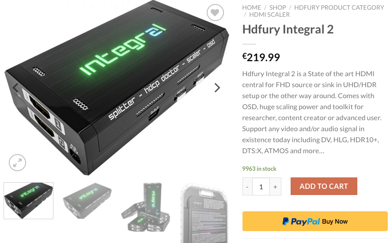
Task: Select the first Integral thumbnail image
Action: (x=29, y=201)
